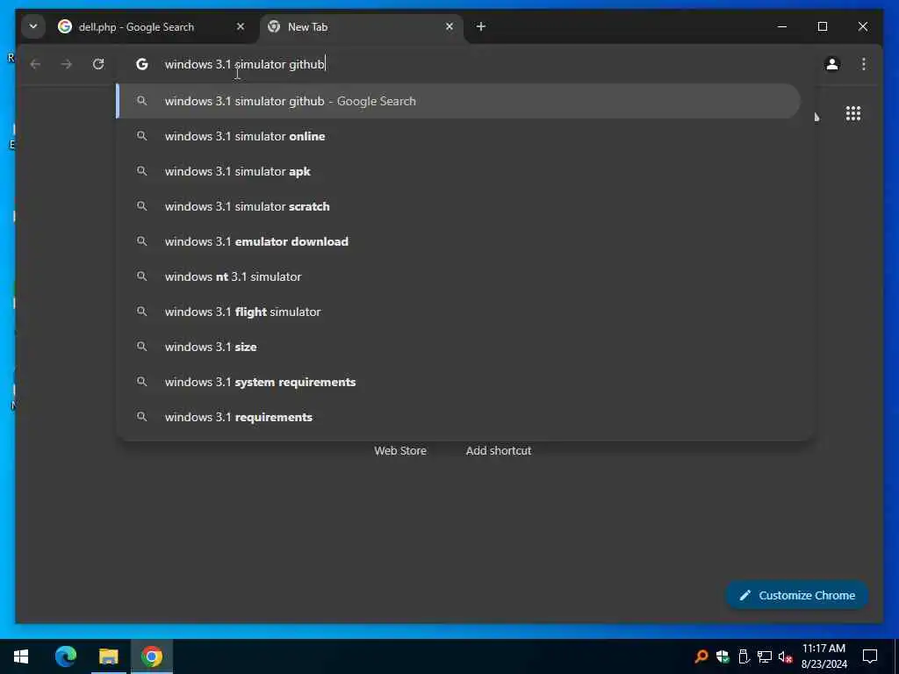Click the Google G icon in address bar

[x=141, y=64]
